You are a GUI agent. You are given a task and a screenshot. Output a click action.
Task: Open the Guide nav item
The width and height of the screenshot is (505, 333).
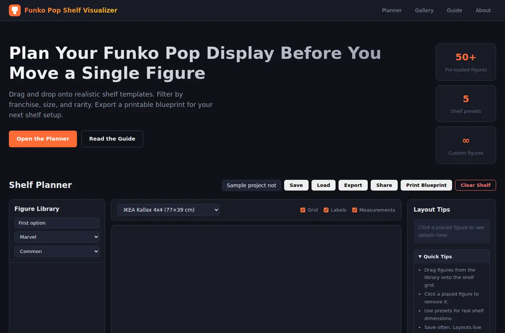[454, 10]
